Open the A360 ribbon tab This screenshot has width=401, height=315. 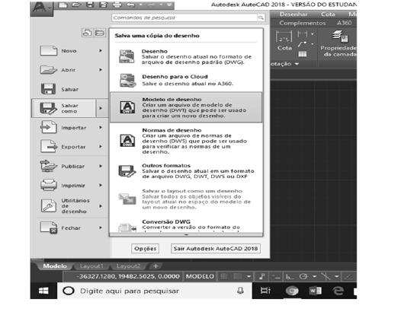coord(344,23)
